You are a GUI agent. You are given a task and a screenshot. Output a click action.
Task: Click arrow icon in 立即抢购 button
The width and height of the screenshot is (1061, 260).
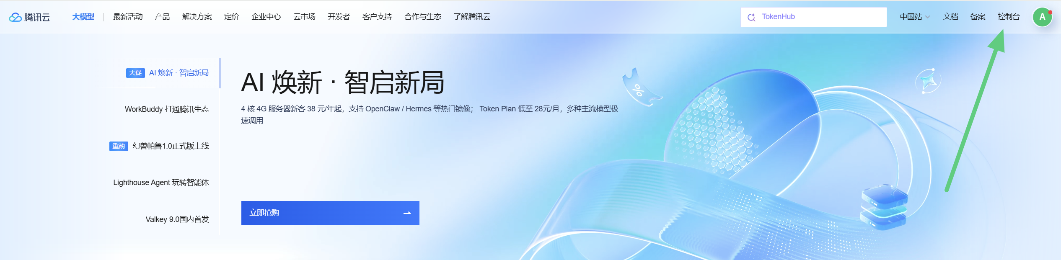pos(407,213)
